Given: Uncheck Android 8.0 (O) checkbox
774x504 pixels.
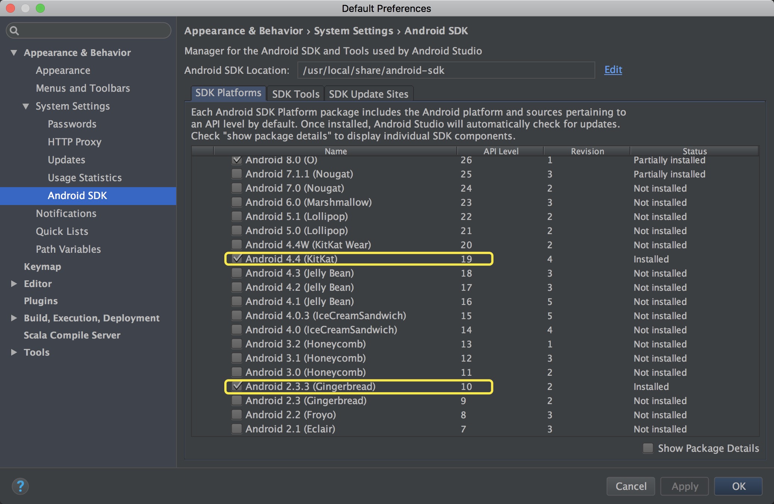Looking at the screenshot, I should pyautogui.click(x=237, y=160).
